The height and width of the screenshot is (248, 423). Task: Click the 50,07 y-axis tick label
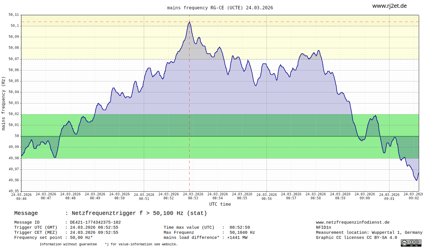tap(14, 59)
